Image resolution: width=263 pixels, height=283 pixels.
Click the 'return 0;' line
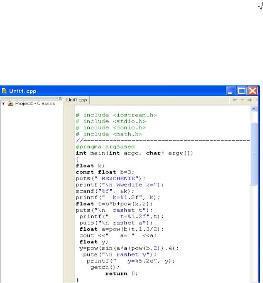(x=122, y=273)
